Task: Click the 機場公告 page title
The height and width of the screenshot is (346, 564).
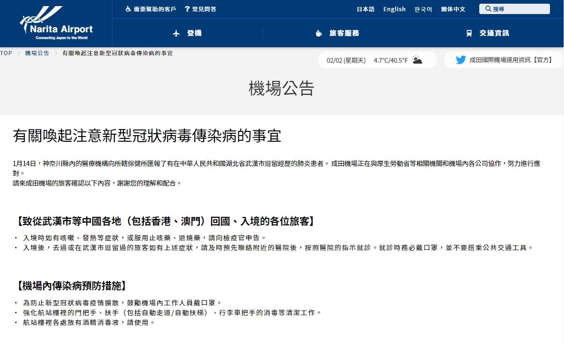Action: click(281, 88)
